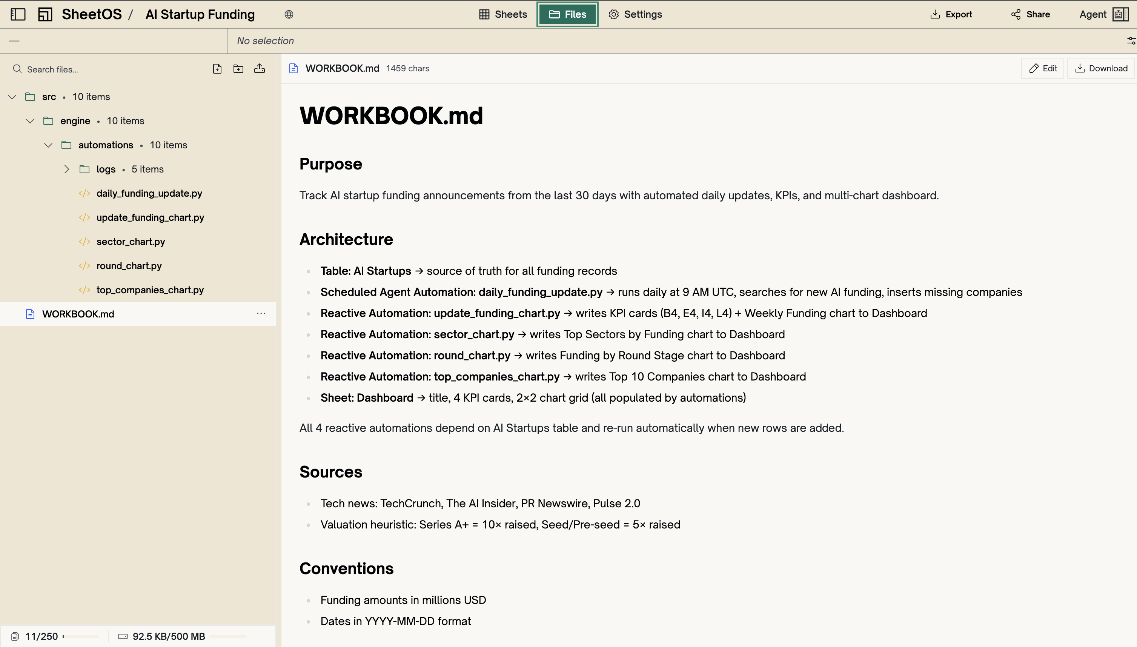
Task: Collapse the automations folder
Action: pos(49,145)
